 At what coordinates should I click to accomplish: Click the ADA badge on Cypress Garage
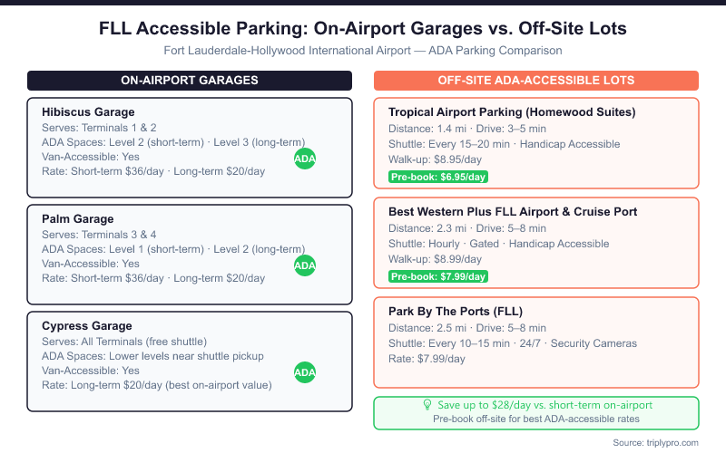[305, 372]
